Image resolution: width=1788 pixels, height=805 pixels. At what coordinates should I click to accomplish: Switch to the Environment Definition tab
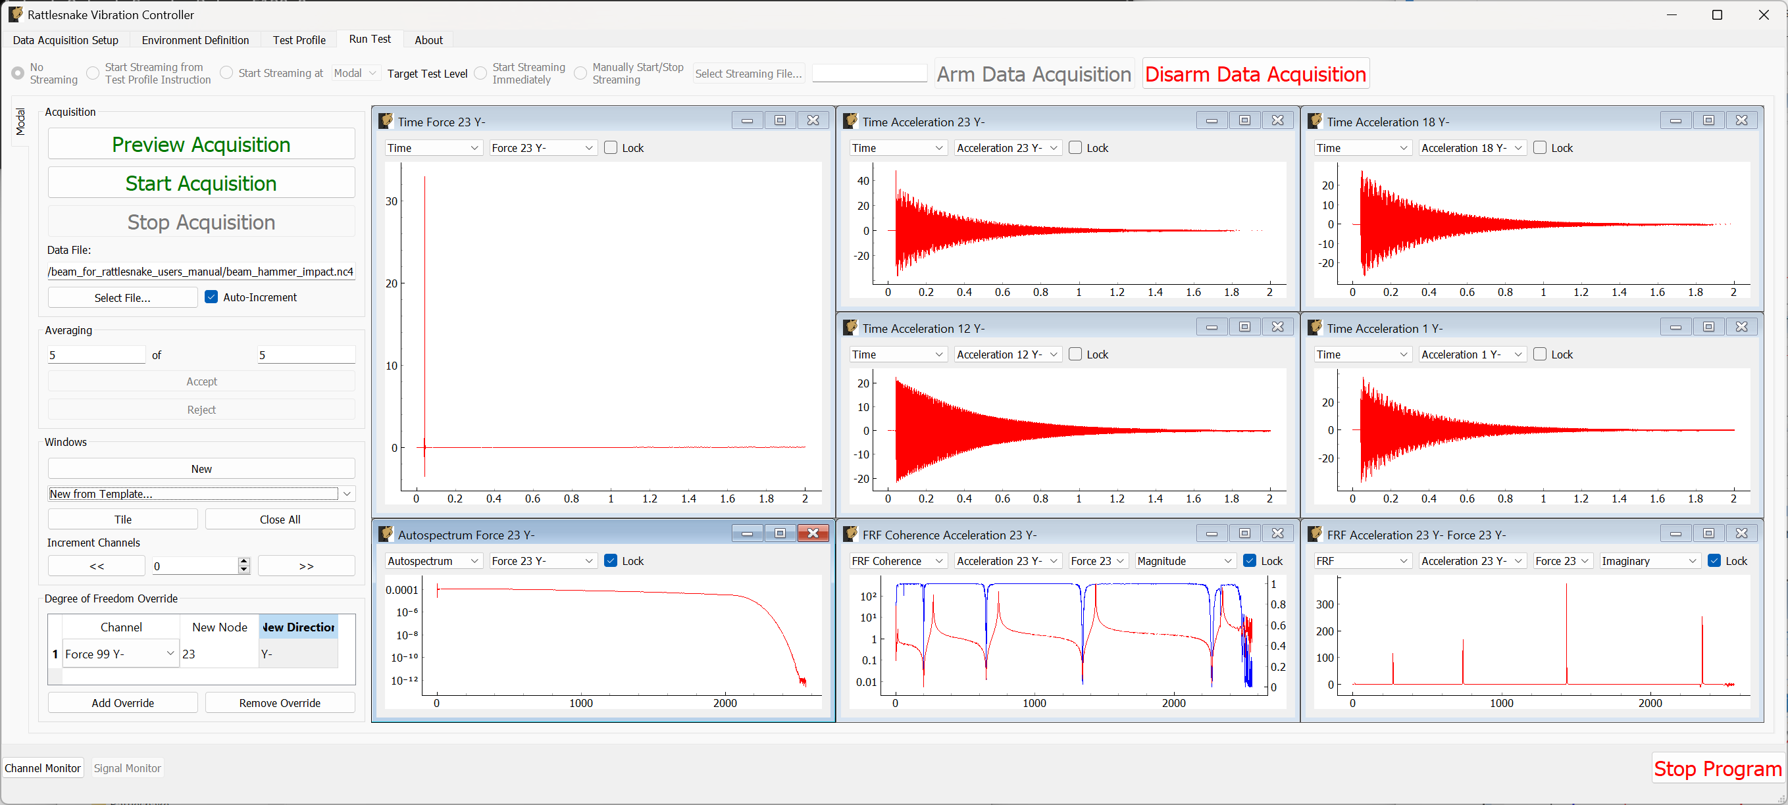195,39
